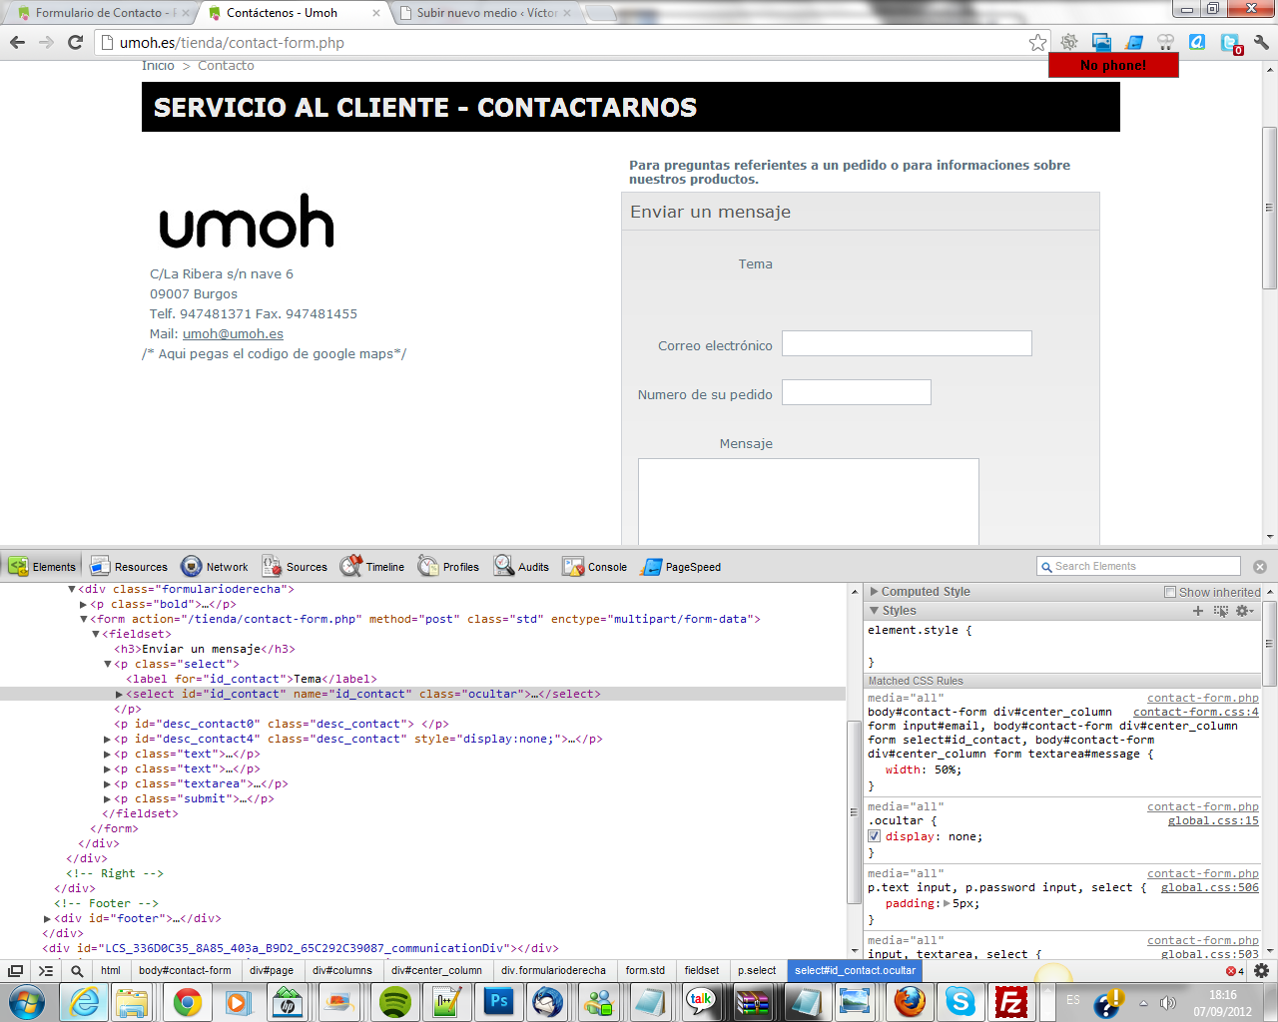Click the PageSpeed panel icon

[x=651, y=567]
